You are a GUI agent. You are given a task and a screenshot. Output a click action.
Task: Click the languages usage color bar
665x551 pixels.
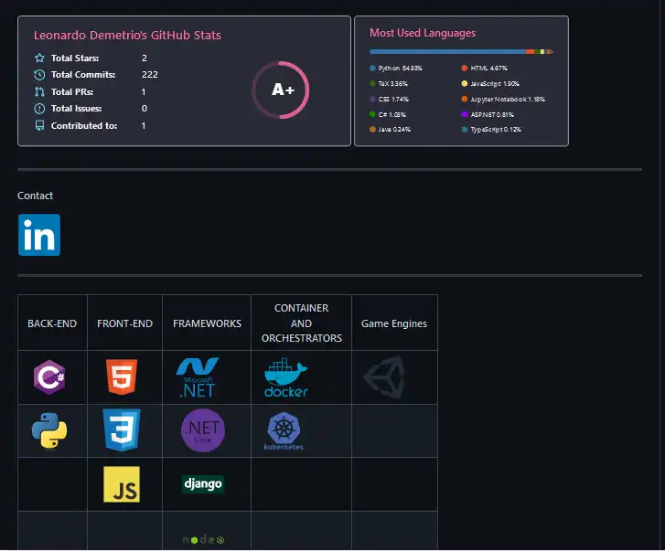pyautogui.click(x=461, y=52)
